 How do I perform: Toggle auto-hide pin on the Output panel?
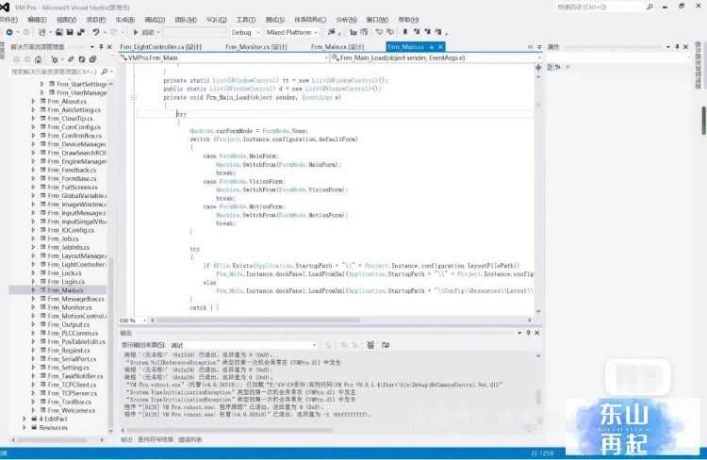coord(528,333)
